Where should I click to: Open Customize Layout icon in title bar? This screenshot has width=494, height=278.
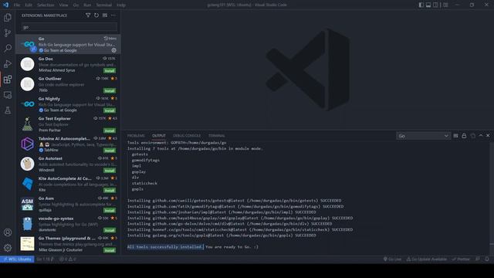tap(445, 5)
